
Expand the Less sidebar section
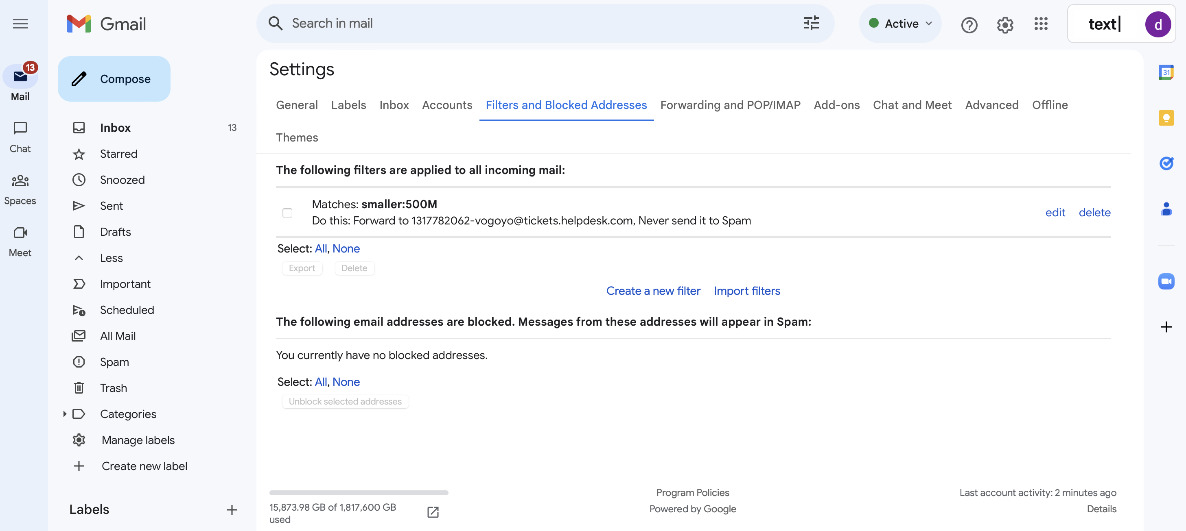click(109, 257)
